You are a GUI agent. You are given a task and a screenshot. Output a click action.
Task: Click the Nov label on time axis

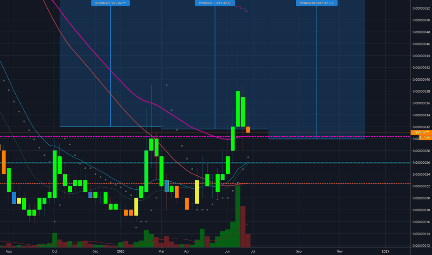[340, 251]
